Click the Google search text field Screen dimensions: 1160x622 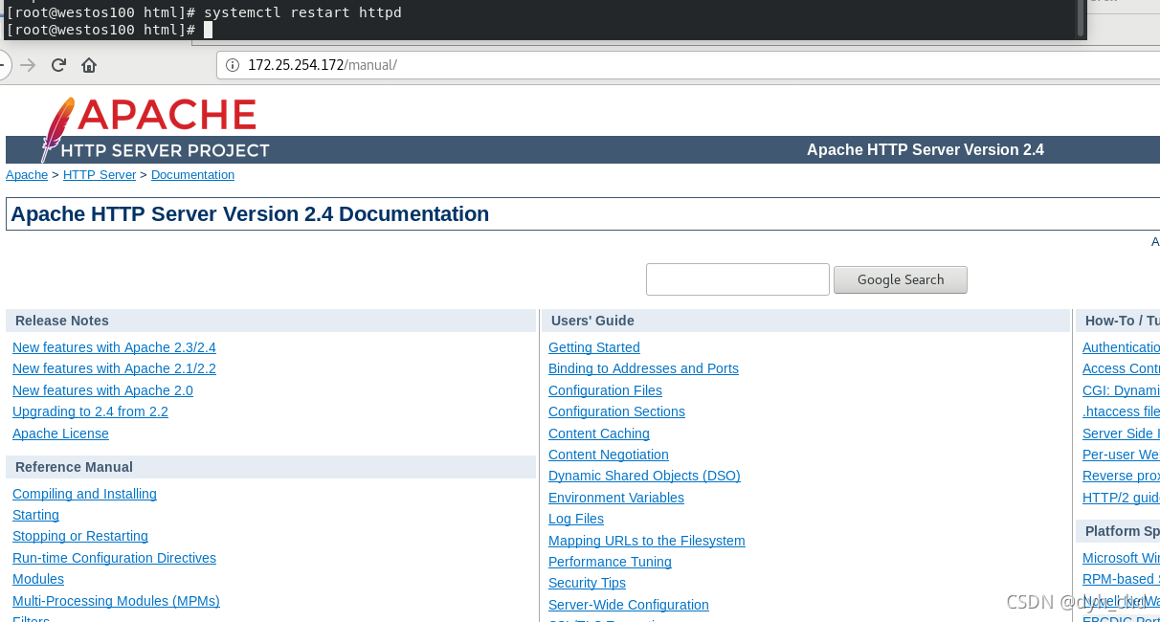pos(737,279)
